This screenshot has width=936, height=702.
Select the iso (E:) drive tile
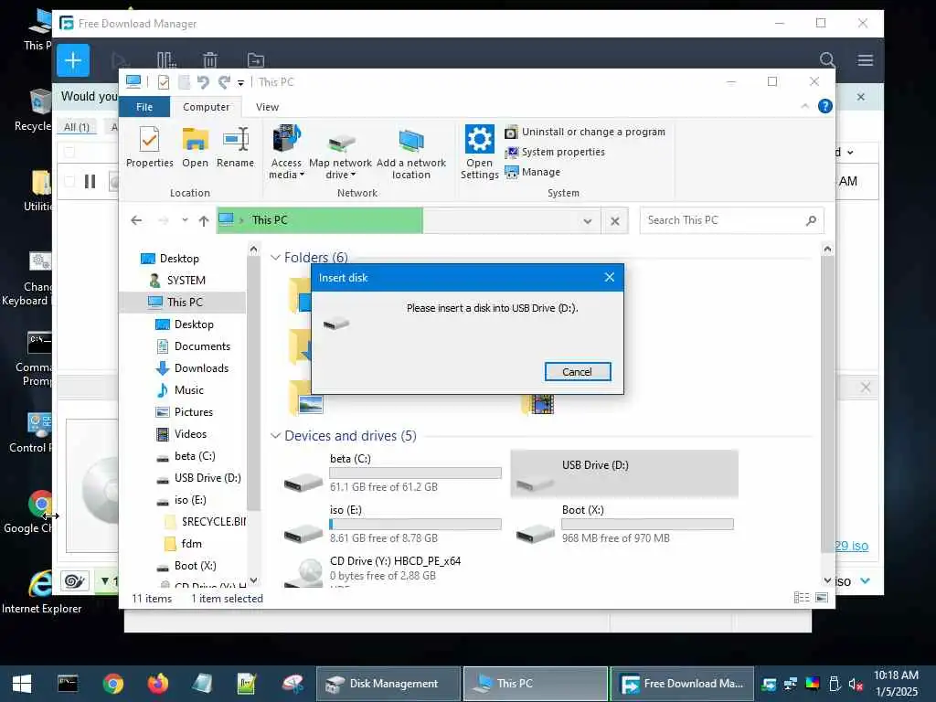tap(391, 526)
